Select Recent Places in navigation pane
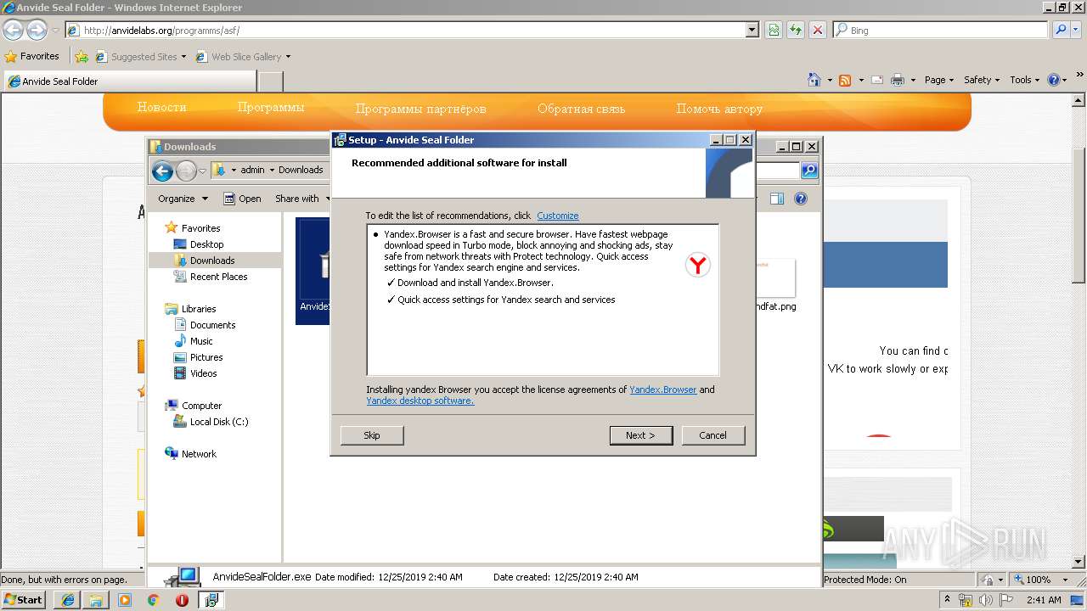Viewport: 1087px width, 611px height. (x=218, y=277)
